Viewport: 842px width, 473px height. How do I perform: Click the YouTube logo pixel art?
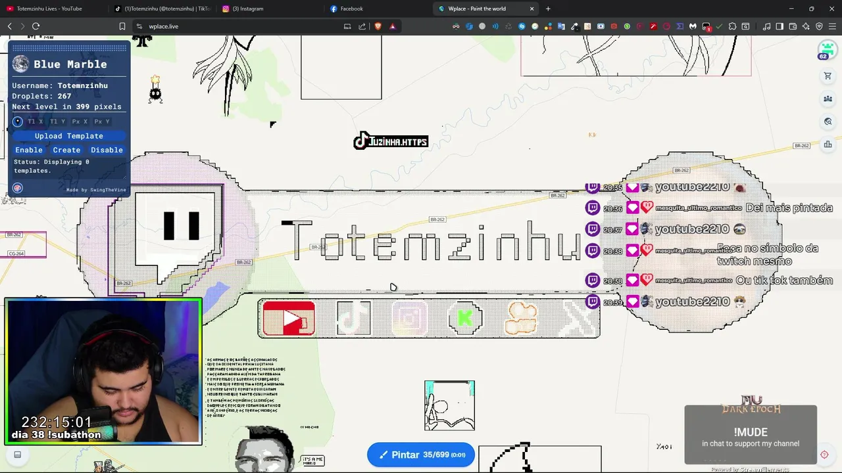click(288, 319)
